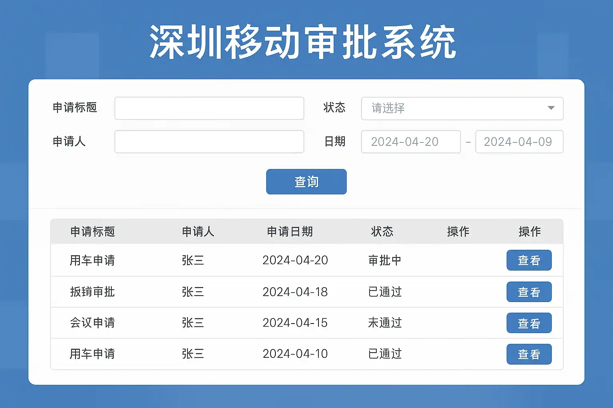Click the 状态 label beside the 请选择 dropdown
The width and height of the screenshot is (613, 408).
click(334, 108)
